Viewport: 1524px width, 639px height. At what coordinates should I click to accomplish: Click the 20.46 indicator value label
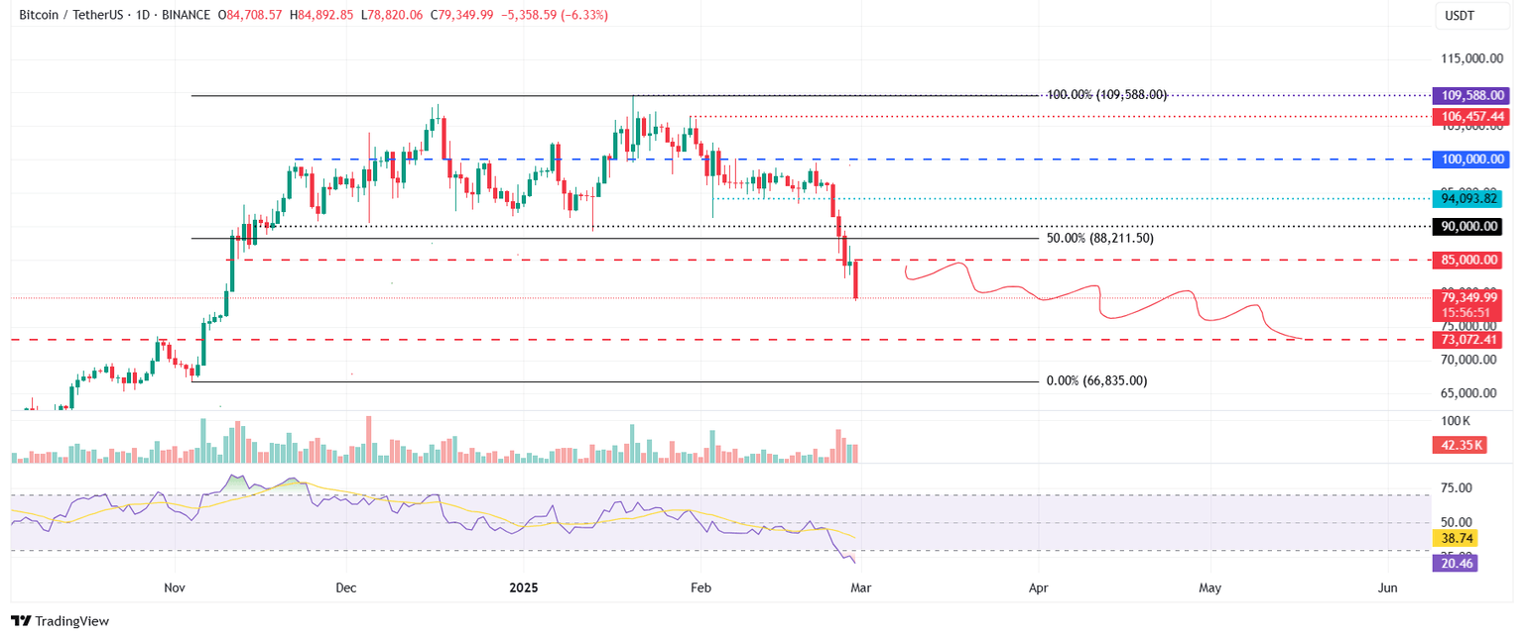[x=1454, y=563]
